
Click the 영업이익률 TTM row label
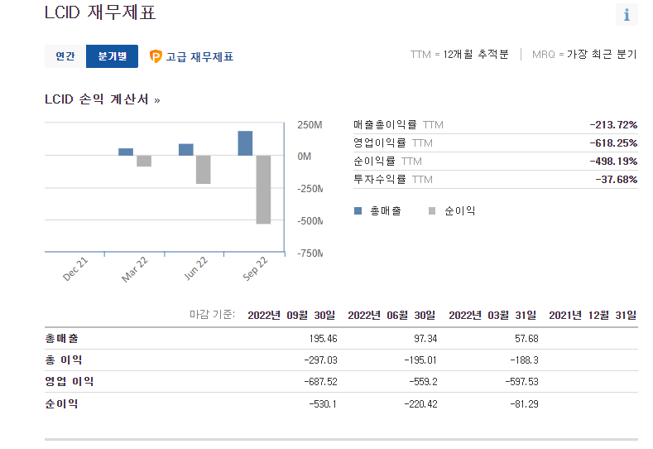393,143
